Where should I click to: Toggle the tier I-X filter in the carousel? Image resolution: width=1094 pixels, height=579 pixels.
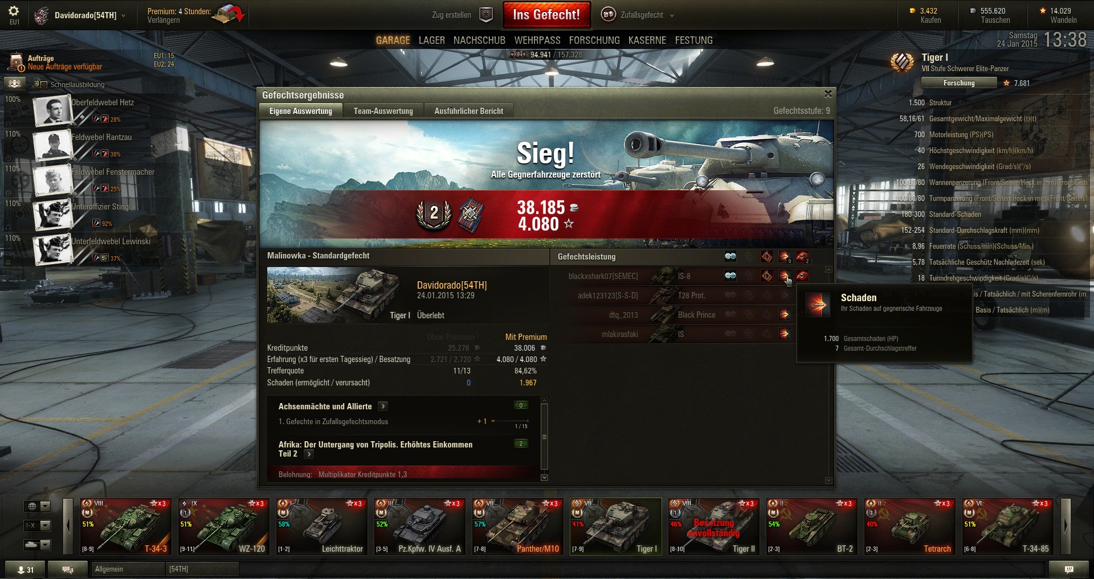(37, 525)
